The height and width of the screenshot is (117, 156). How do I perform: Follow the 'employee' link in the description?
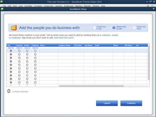click(16, 38)
